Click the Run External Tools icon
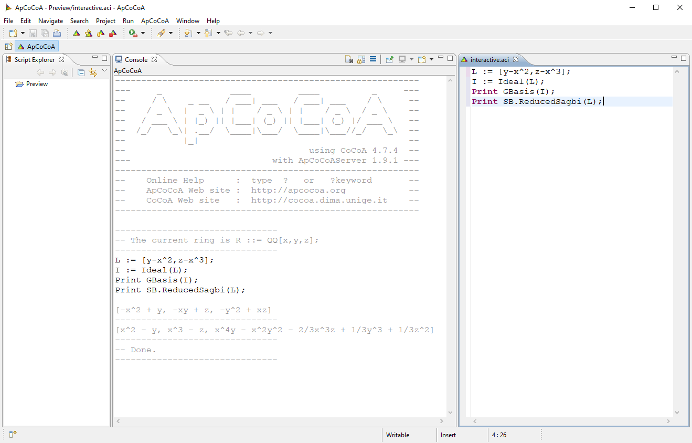 133,33
